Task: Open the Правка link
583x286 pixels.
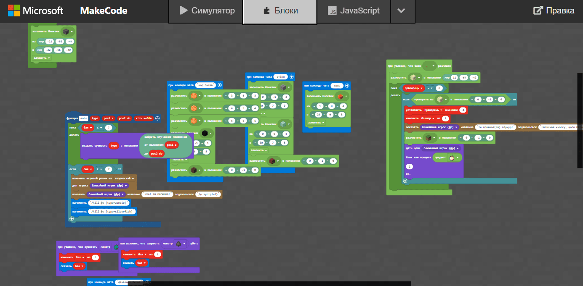Action: tap(554, 11)
